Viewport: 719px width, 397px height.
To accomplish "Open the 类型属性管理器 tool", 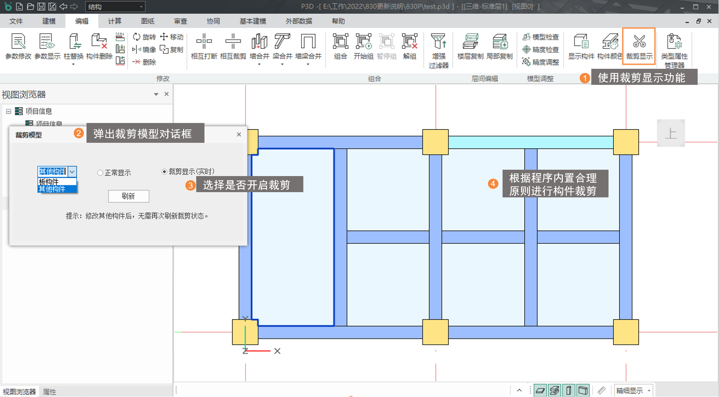I will click(x=674, y=50).
